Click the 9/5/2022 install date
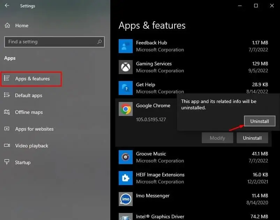Image resolution: width=280 pixels, height=220 pixels. [258, 71]
